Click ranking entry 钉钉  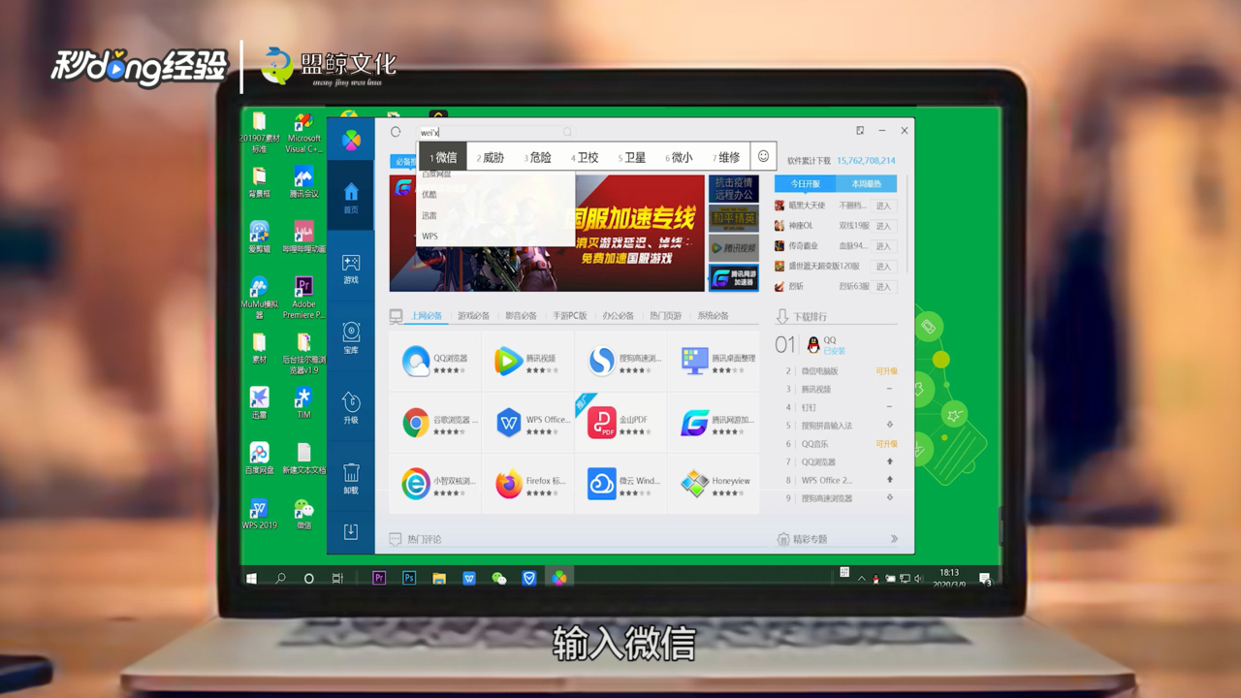[809, 407]
